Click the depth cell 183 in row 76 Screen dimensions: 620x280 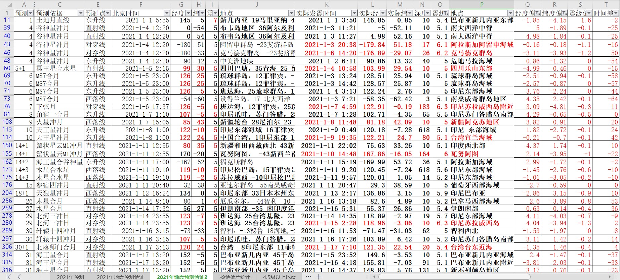422,107
